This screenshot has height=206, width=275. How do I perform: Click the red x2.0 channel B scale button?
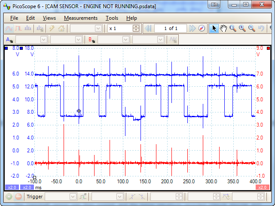(262, 187)
